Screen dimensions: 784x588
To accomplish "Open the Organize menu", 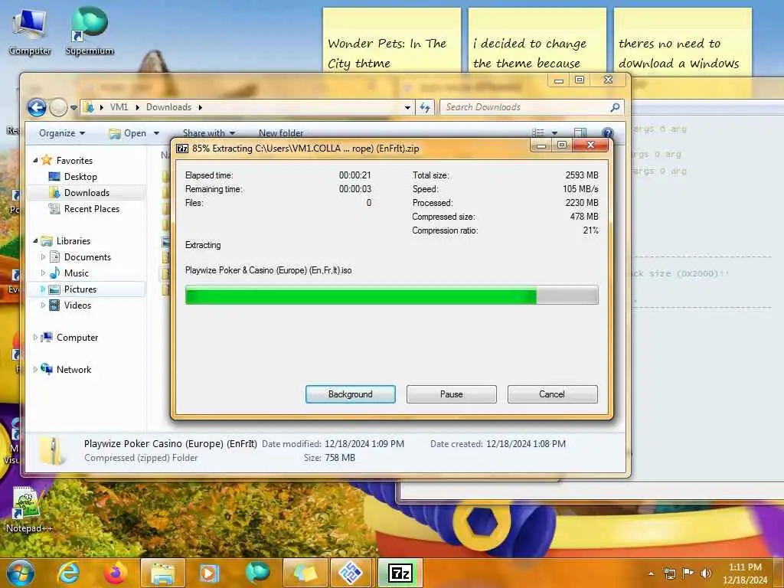I will pos(62,133).
